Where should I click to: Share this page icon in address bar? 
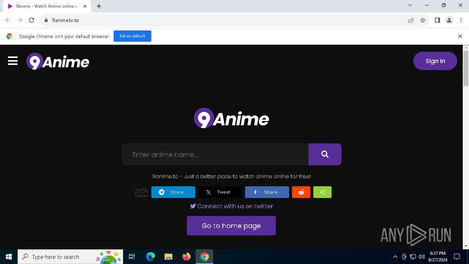(x=411, y=20)
